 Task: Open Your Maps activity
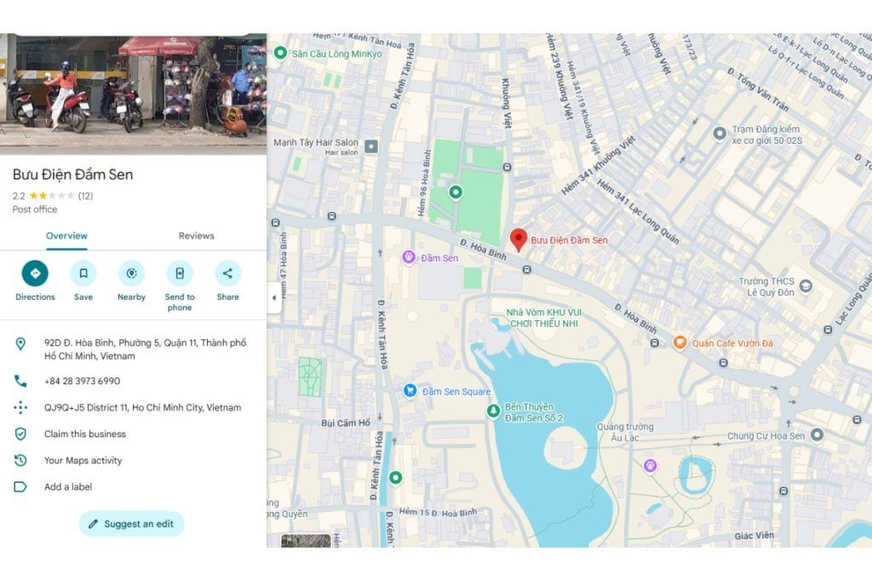click(x=83, y=461)
